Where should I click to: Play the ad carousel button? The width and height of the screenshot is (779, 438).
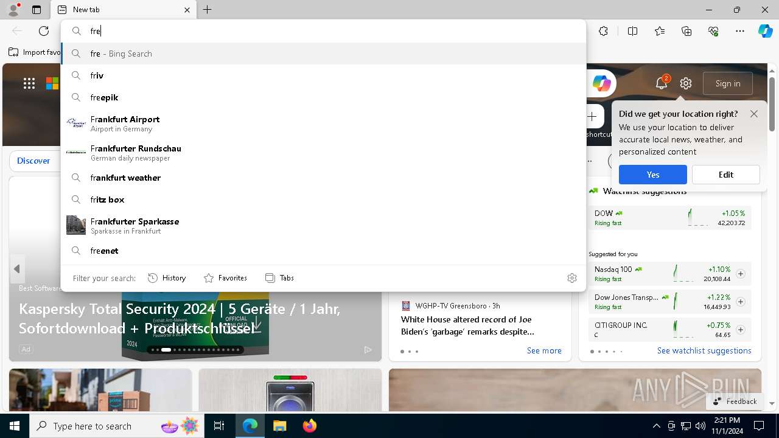pos(368,350)
